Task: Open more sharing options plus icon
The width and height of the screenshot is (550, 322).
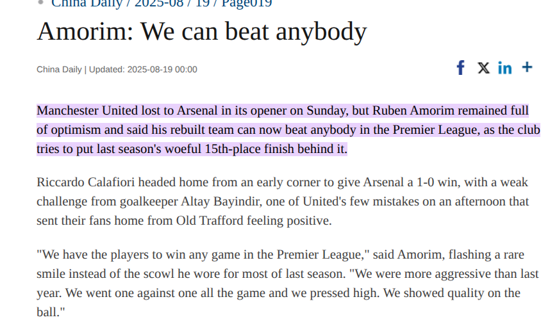Action: 527,67
